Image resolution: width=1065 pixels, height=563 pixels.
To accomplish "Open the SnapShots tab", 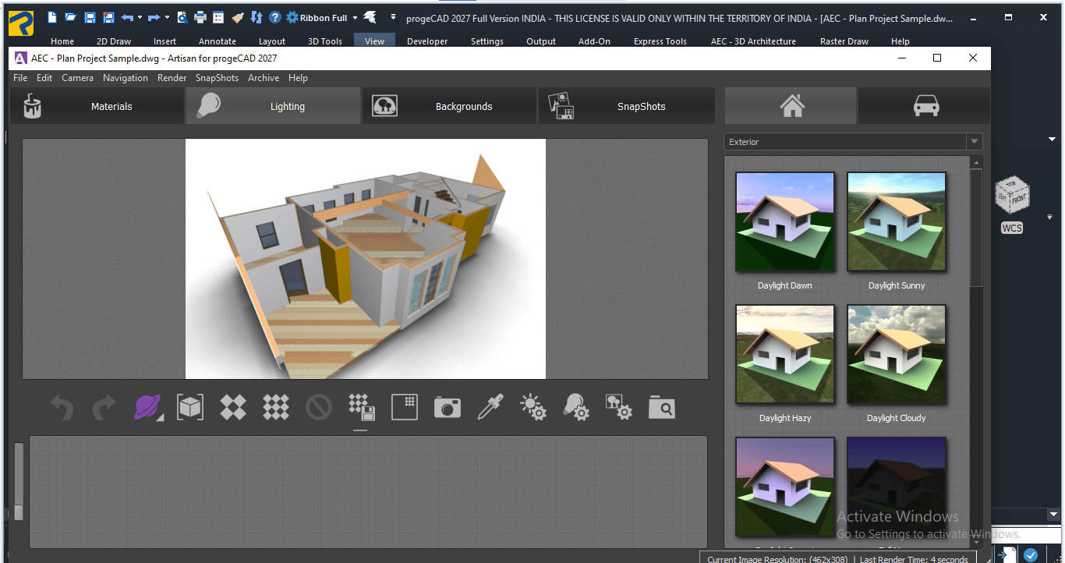I will 626,106.
